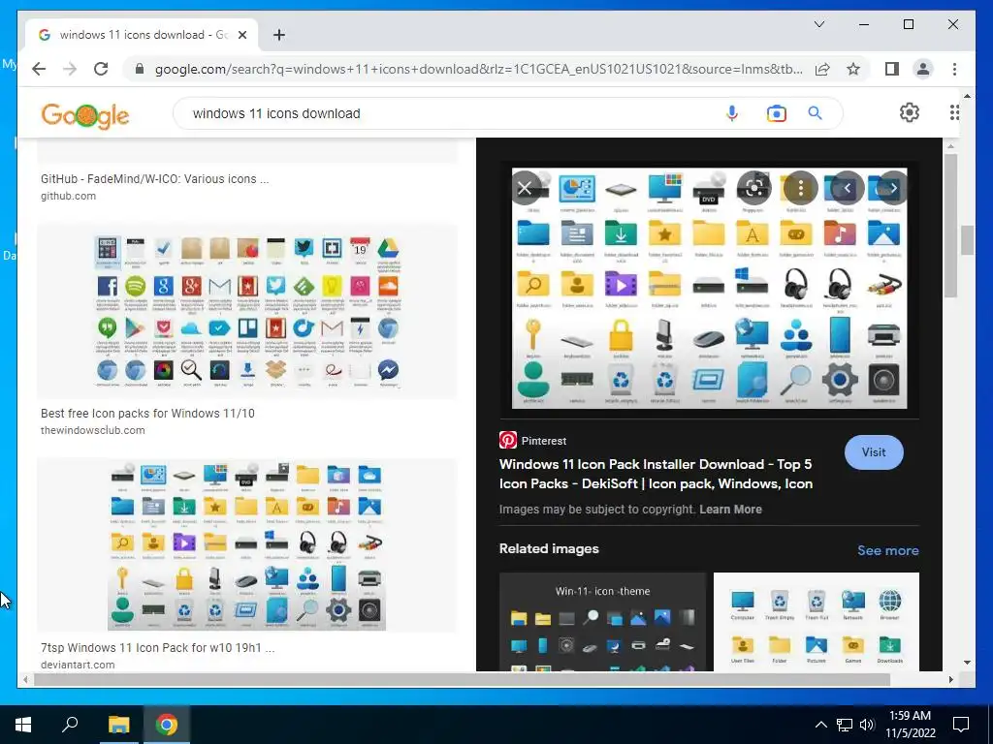The width and height of the screenshot is (993, 744).
Task: Reload the current page
Action: (101, 69)
